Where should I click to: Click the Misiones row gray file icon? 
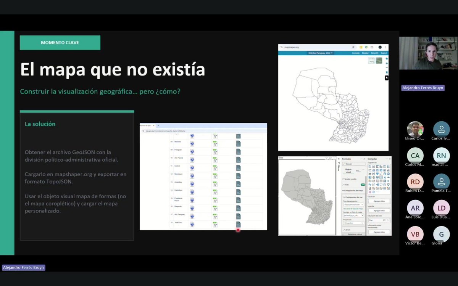[x=238, y=144]
